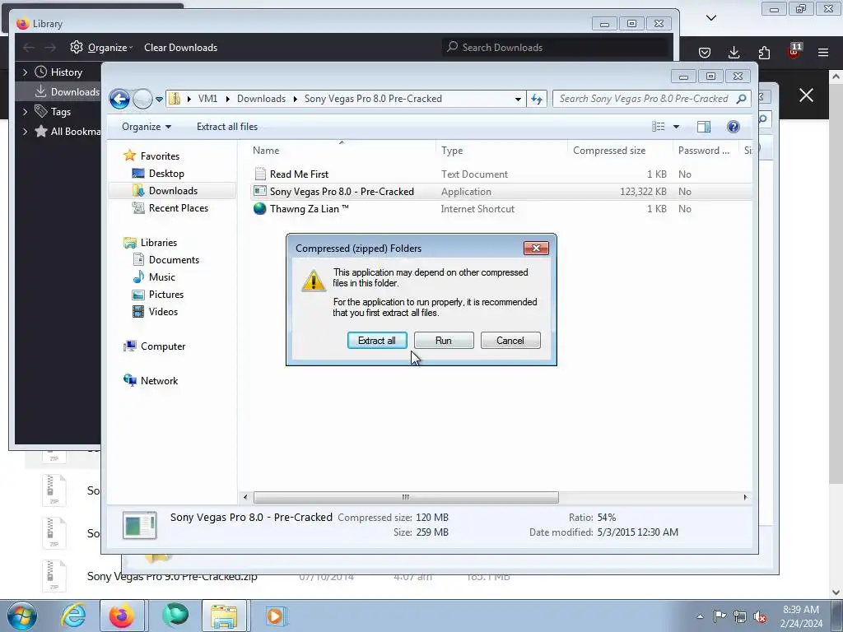Open Desktop in the Favorites list
Image resolution: width=843 pixels, height=632 pixels.
pos(166,174)
